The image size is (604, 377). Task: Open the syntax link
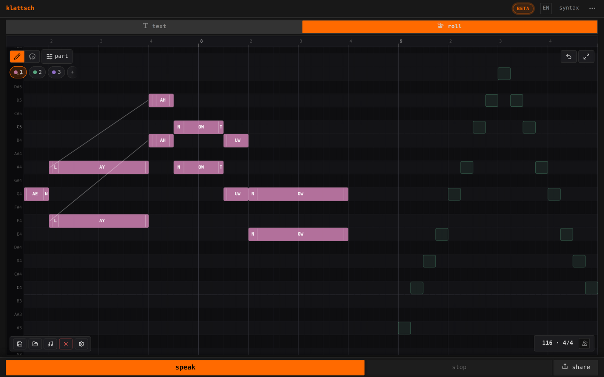click(569, 8)
